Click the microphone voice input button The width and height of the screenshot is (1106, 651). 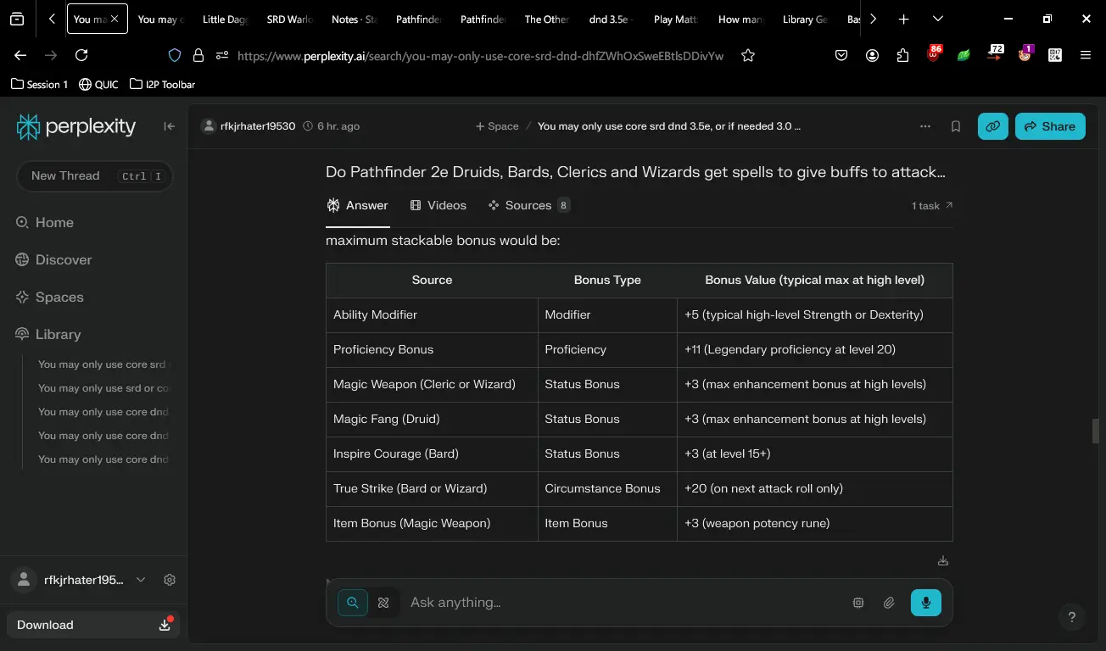pos(925,603)
